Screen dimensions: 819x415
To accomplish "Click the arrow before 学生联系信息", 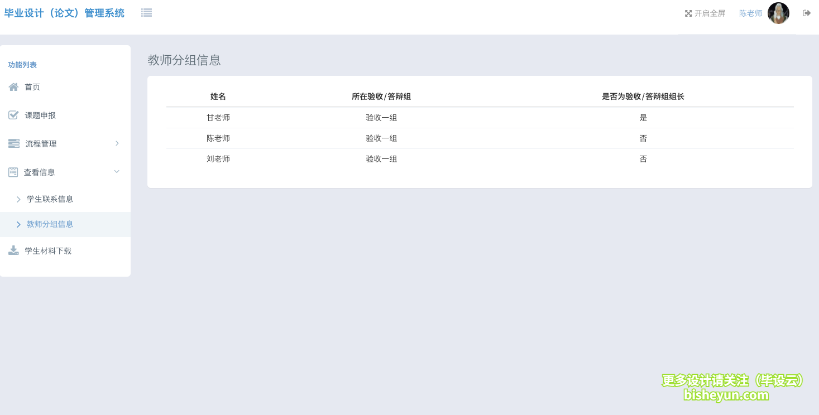I will (18, 199).
